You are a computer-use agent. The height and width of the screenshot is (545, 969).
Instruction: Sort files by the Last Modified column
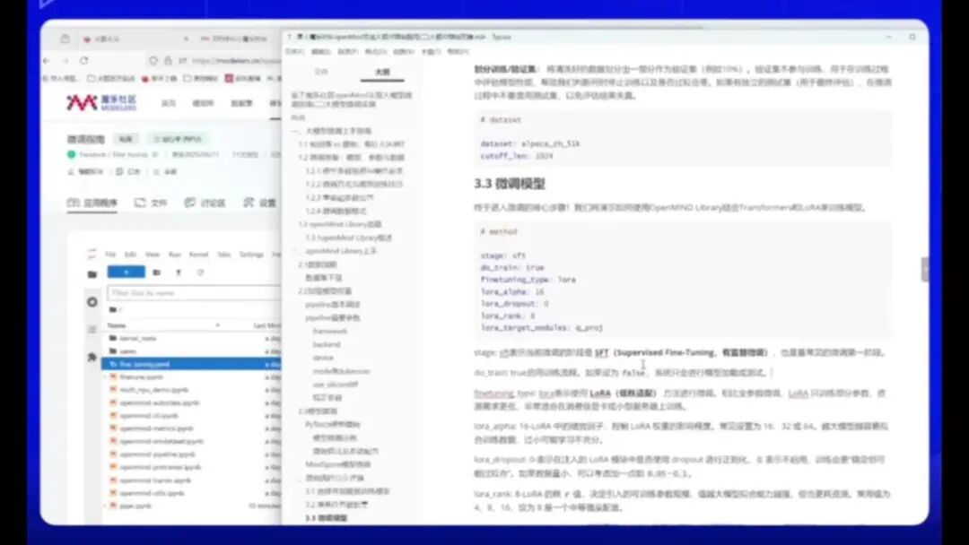point(267,325)
